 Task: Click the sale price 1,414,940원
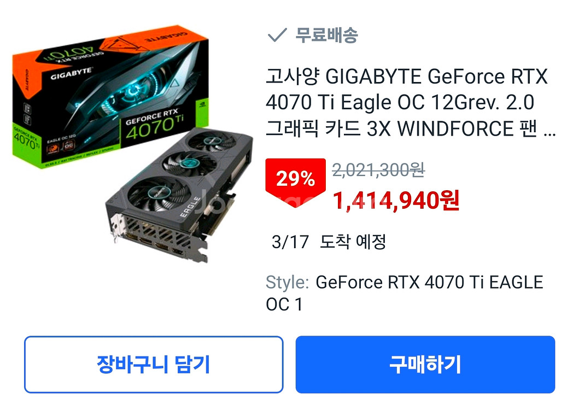click(x=396, y=201)
